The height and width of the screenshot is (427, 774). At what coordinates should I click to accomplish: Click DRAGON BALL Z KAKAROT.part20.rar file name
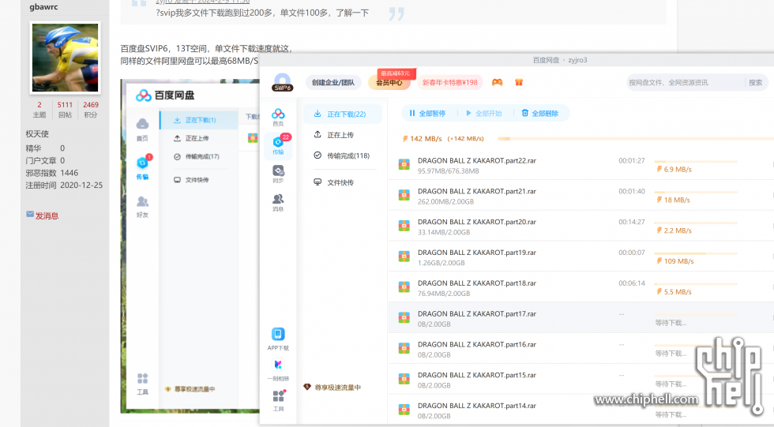(x=477, y=222)
